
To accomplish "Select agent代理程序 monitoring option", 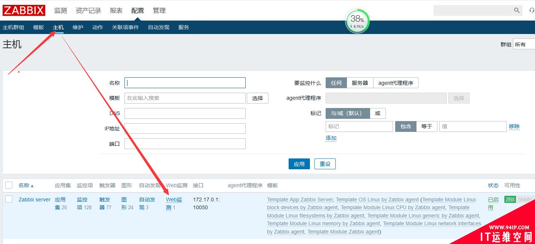I will (396, 83).
